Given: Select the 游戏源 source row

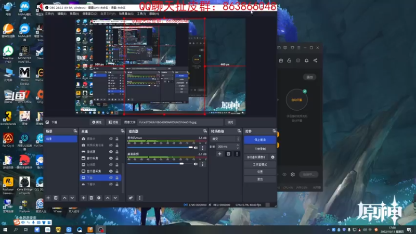Looking at the screenshot, I should coord(100,152).
